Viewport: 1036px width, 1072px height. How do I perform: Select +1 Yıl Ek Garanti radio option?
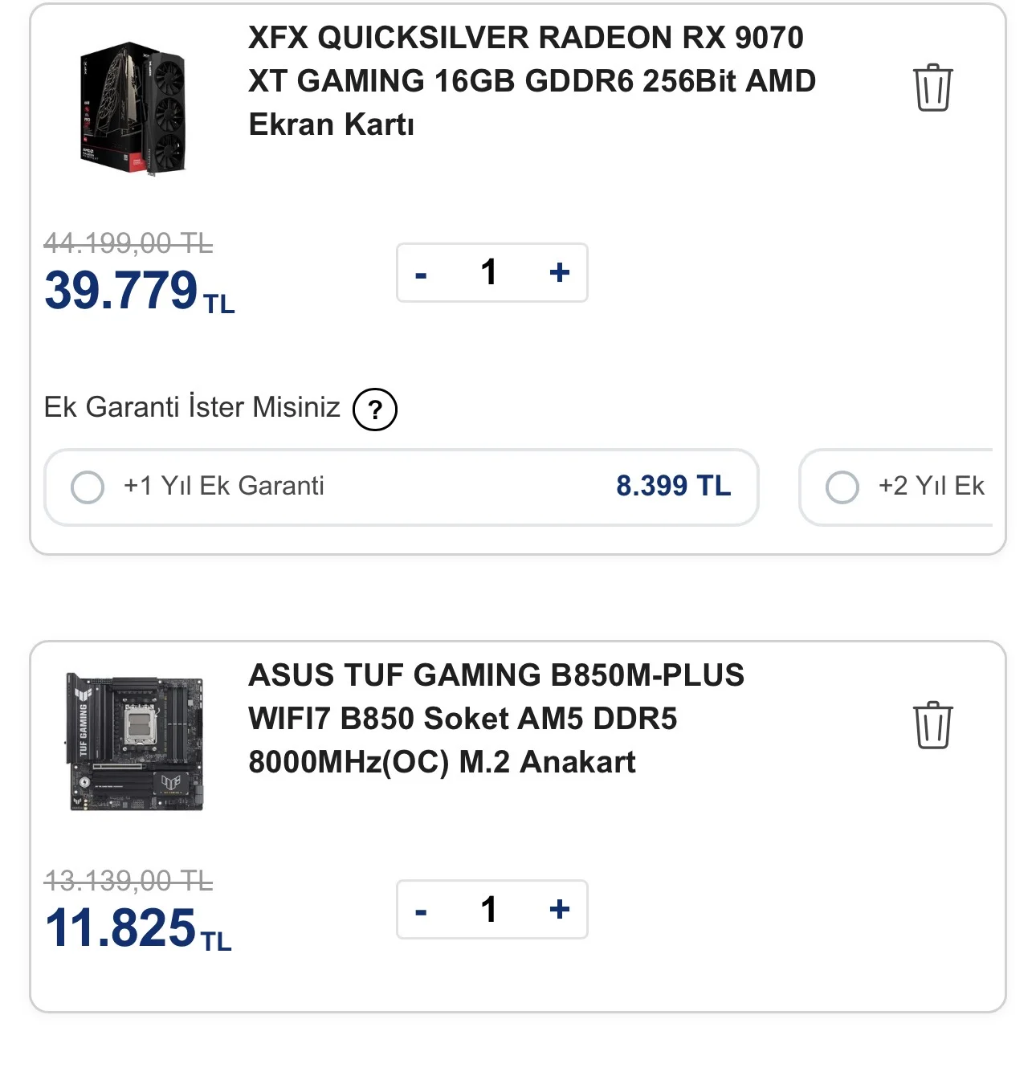pos(88,487)
